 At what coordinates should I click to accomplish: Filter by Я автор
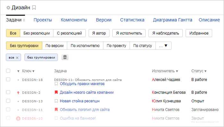[x=99, y=33]
